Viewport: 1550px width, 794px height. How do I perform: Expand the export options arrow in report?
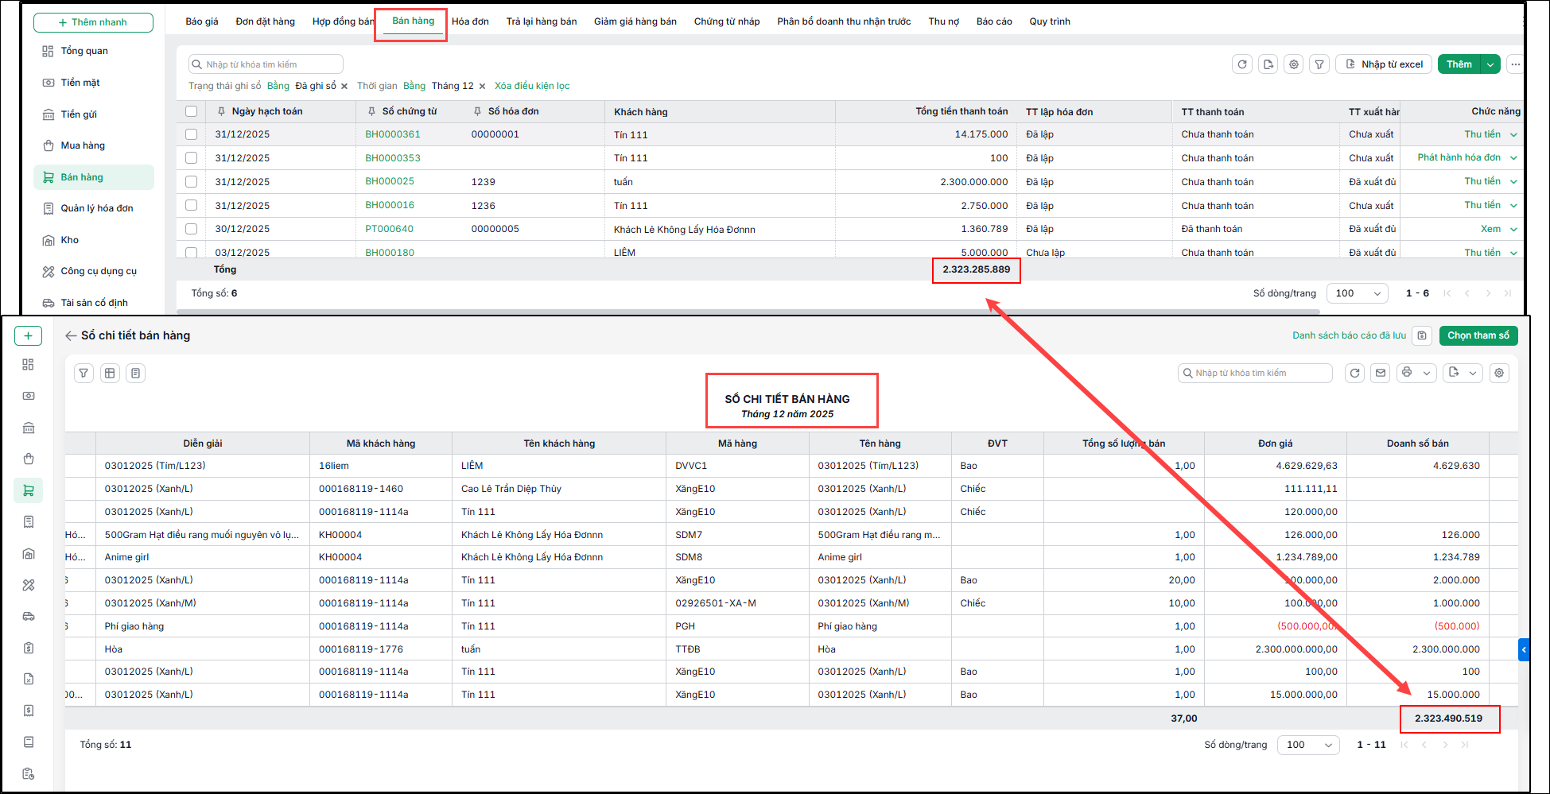click(x=1473, y=373)
